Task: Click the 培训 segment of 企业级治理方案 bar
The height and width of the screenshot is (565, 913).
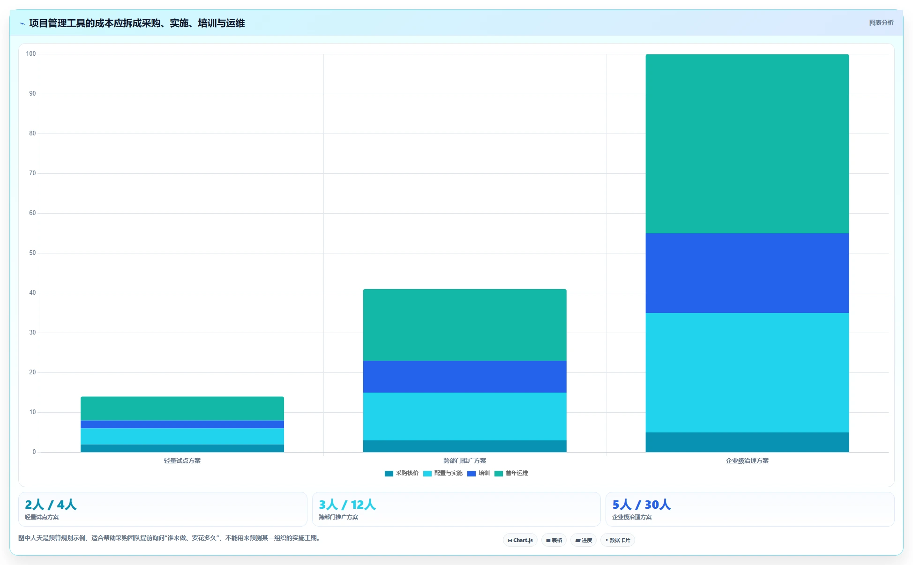Action: pyautogui.click(x=747, y=273)
